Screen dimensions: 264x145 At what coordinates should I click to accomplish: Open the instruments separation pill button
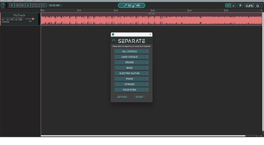[x=131, y=6]
